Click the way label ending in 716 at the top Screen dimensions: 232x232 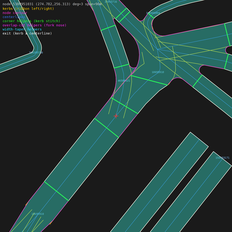coord(111,2)
